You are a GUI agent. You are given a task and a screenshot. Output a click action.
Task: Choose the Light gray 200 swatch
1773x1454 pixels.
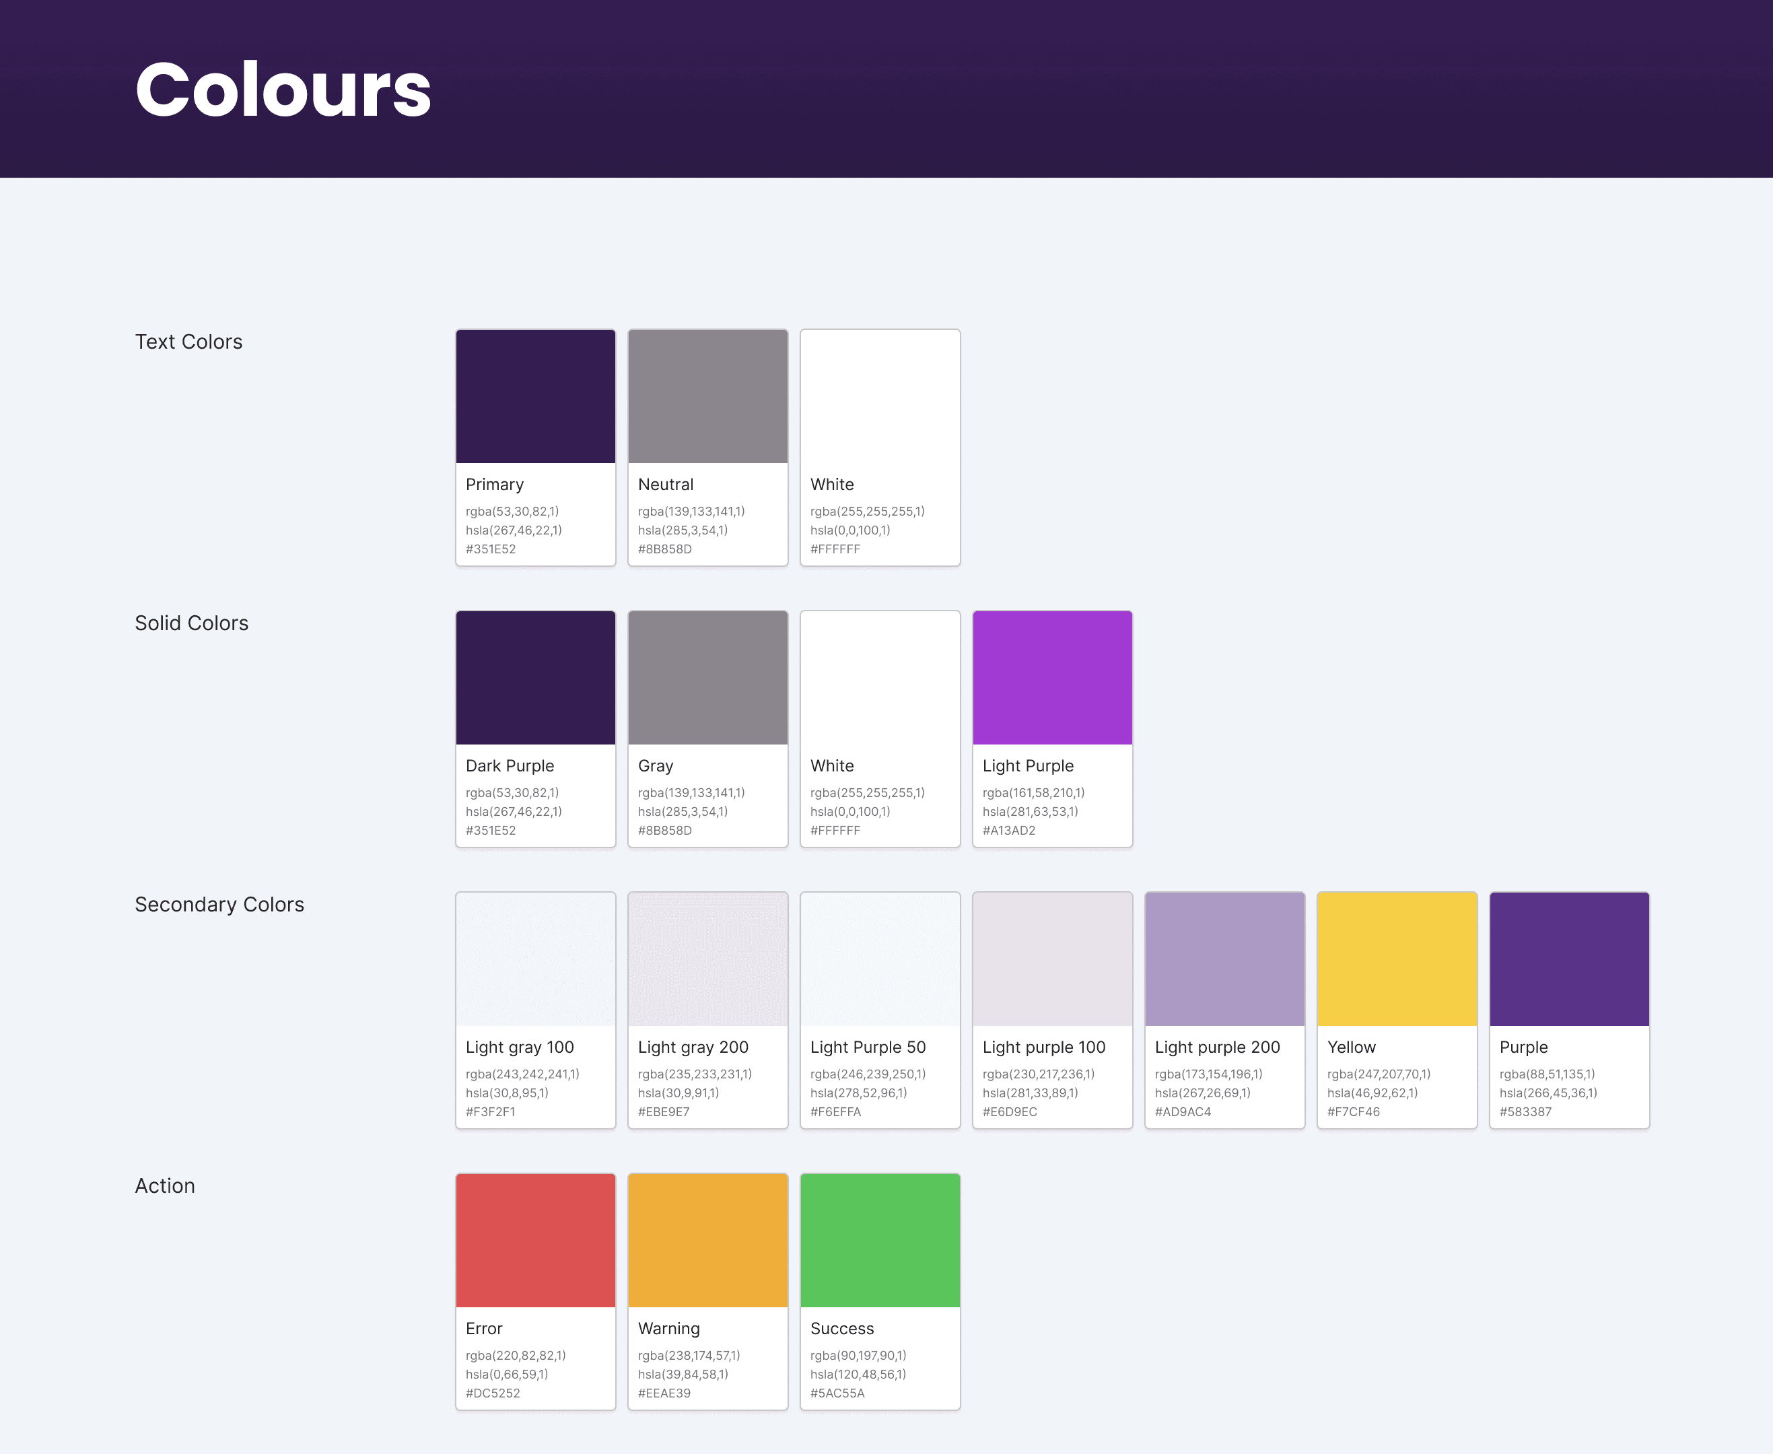coord(707,959)
